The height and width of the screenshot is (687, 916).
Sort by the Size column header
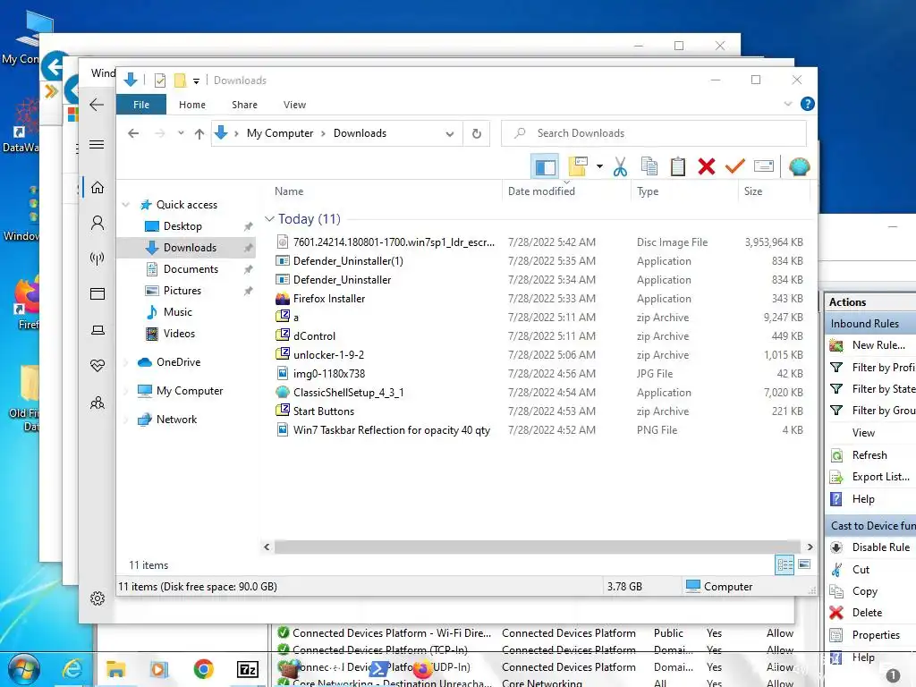click(x=753, y=191)
